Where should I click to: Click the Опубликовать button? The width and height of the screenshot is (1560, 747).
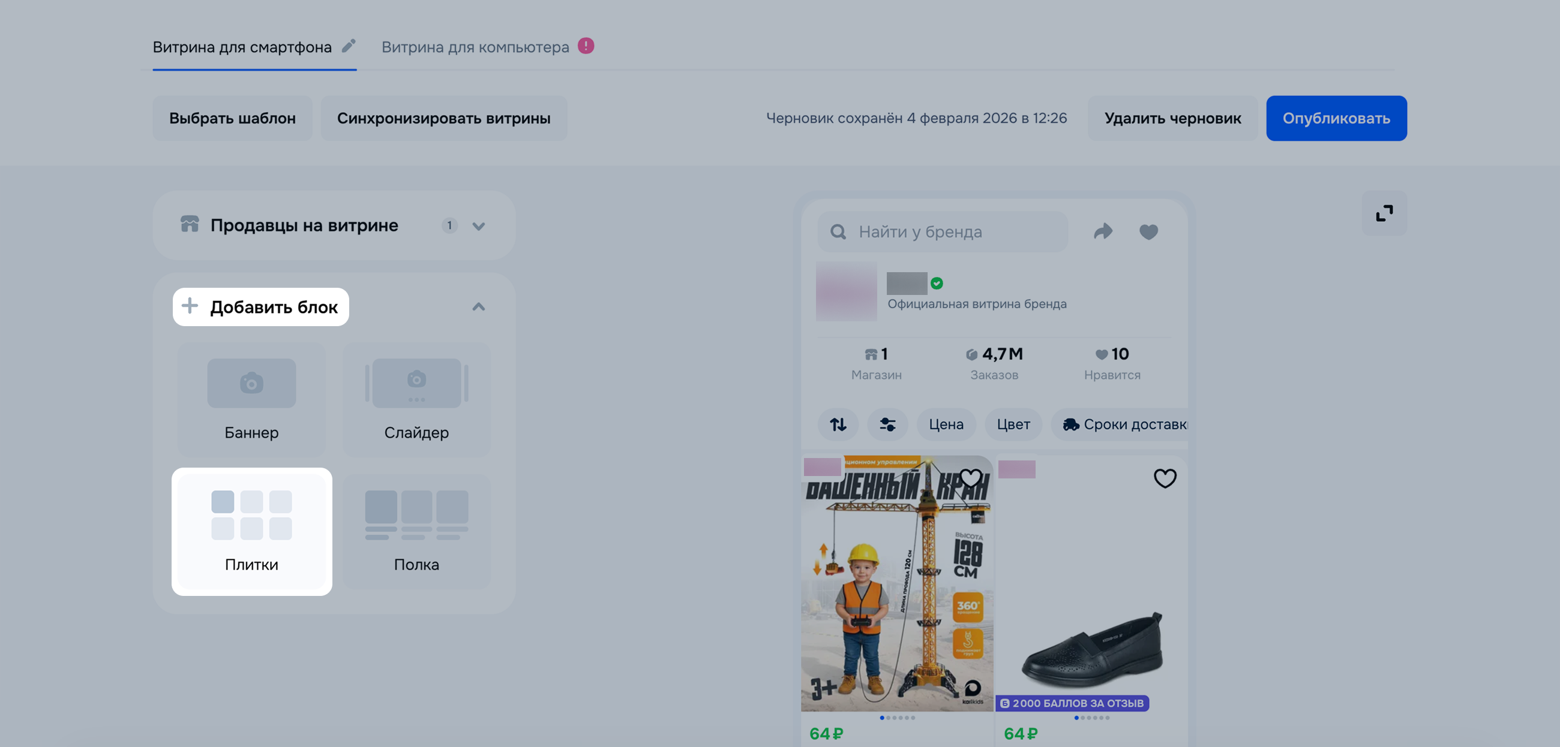(x=1336, y=118)
